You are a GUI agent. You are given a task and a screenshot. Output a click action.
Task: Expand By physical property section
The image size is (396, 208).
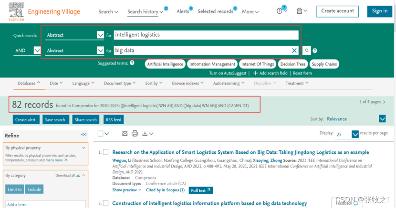pos(84,148)
